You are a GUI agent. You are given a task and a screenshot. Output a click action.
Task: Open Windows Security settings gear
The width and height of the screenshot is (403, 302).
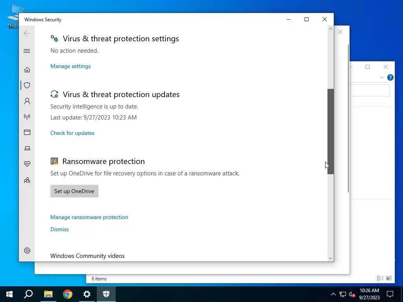point(27,250)
